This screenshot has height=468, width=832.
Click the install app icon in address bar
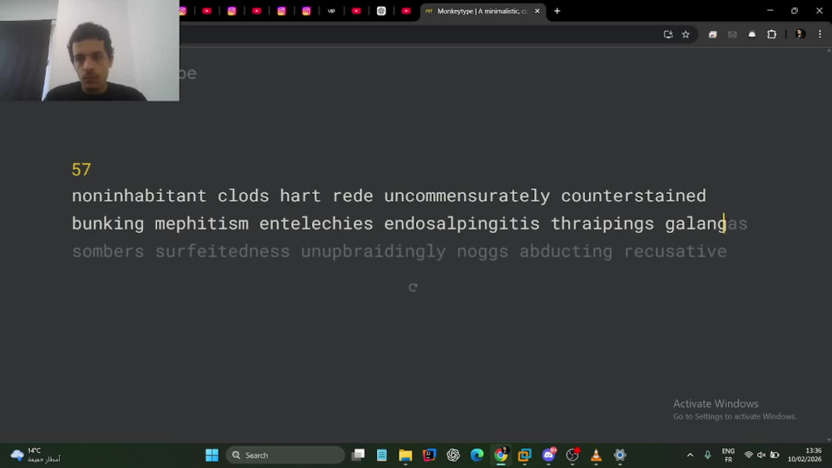coord(668,34)
